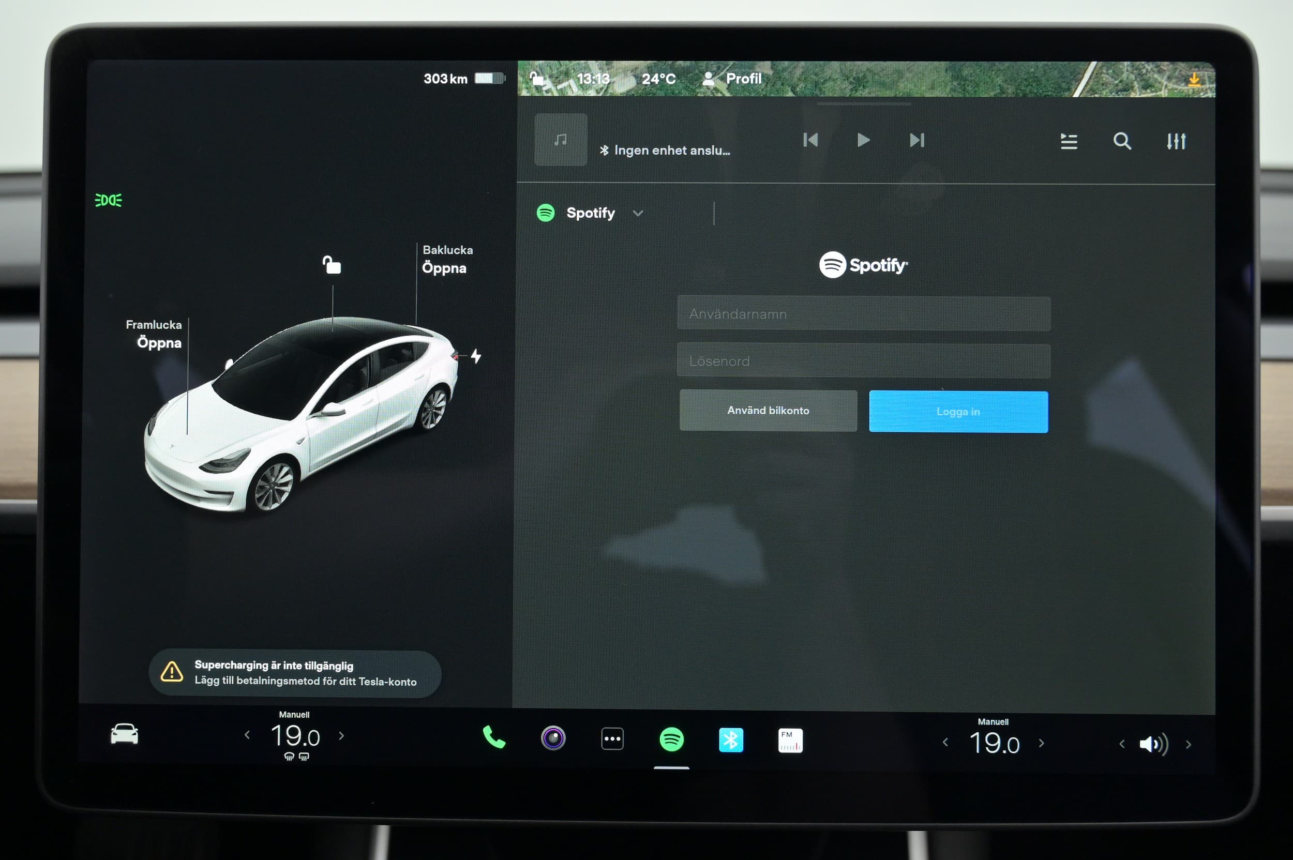Tap the lock icon in status bar
Screen dimensions: 1293x860
coord(537,79)
